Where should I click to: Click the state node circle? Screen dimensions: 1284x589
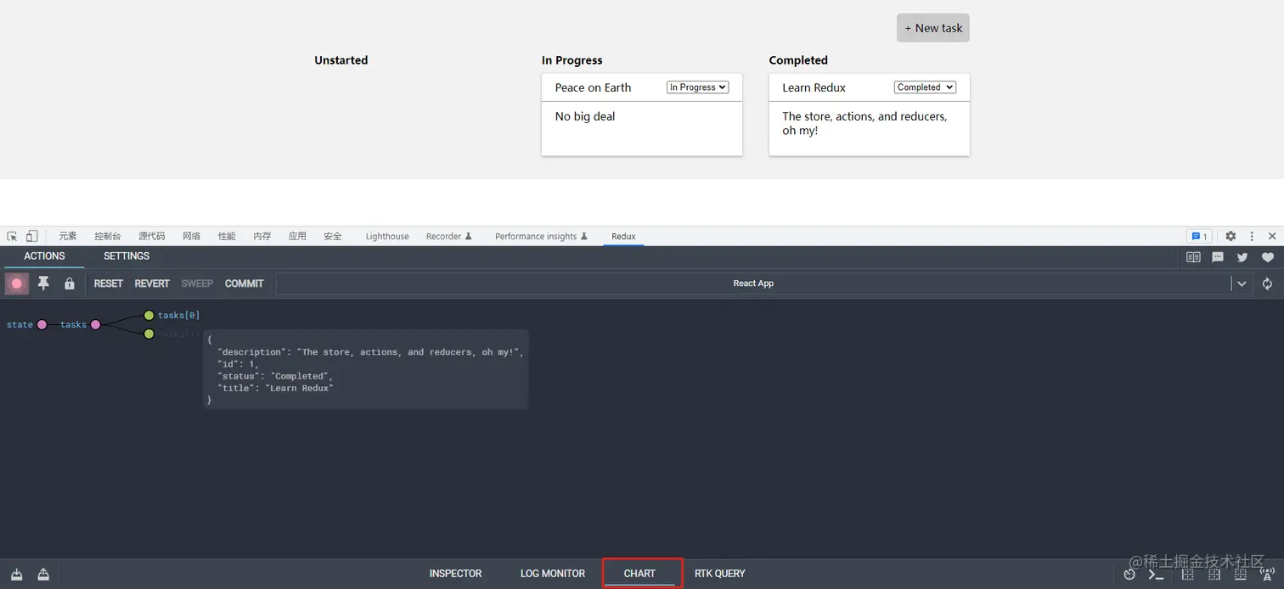tap(42, 324)
